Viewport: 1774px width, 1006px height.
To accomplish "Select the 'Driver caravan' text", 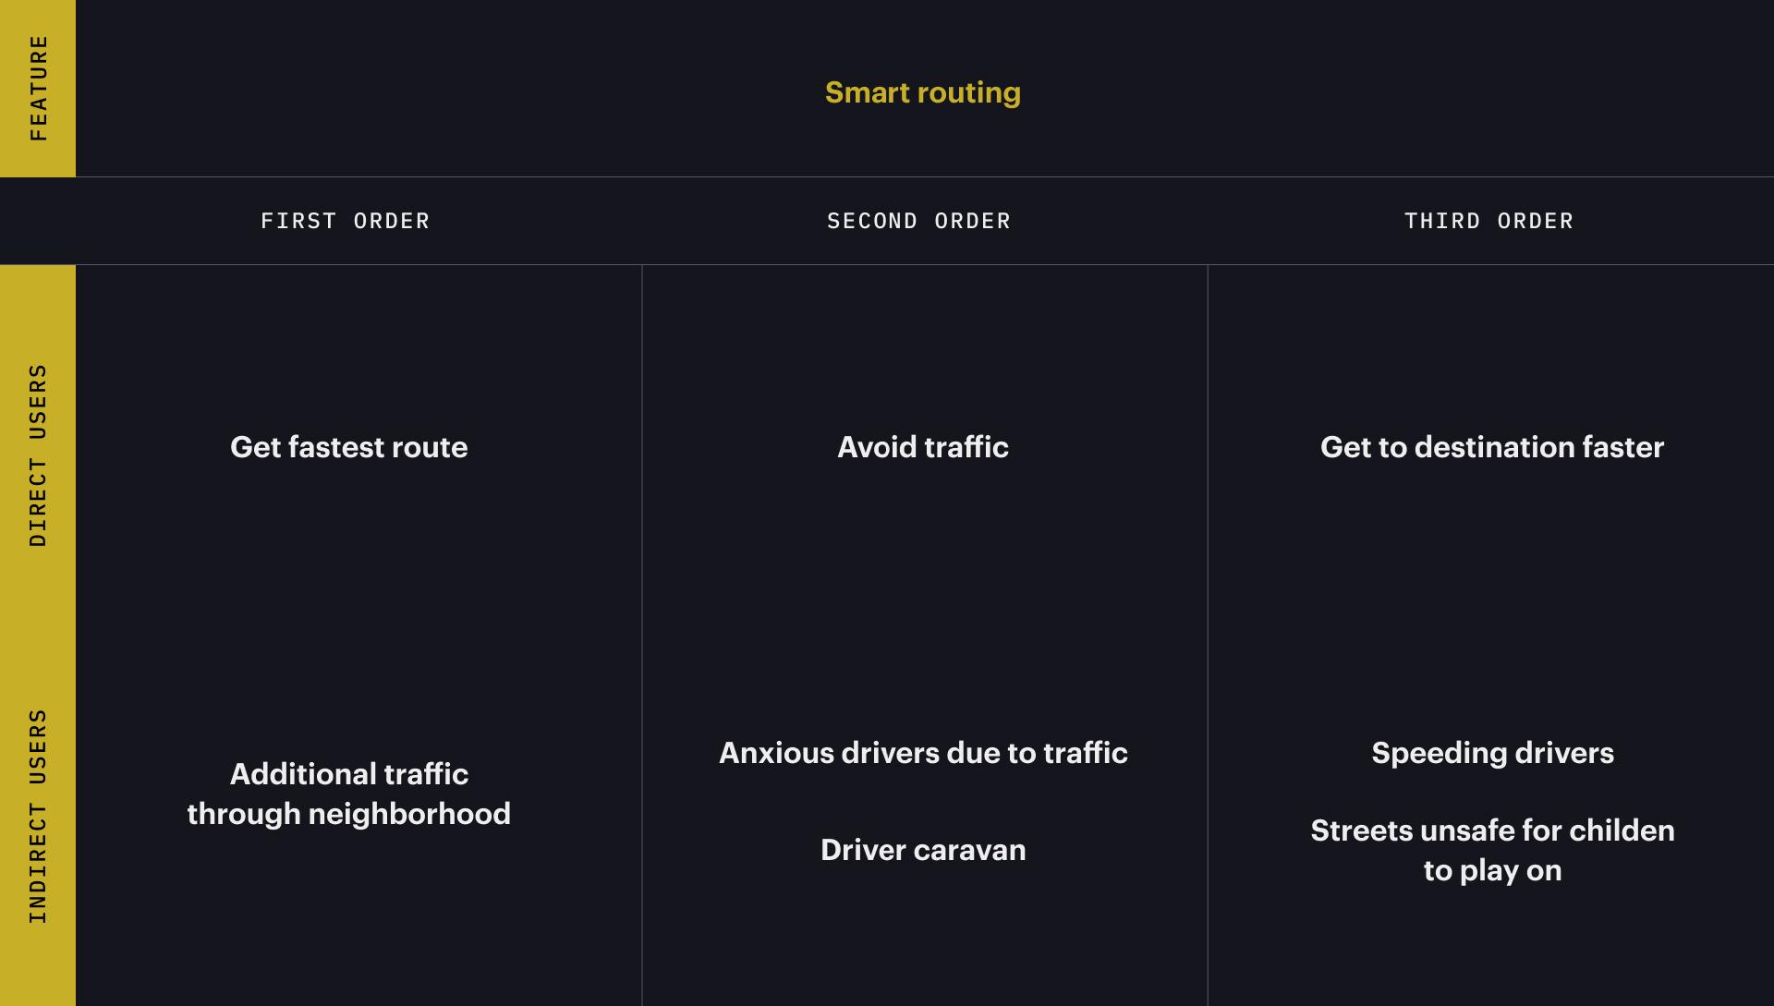I will click(922, 850).
